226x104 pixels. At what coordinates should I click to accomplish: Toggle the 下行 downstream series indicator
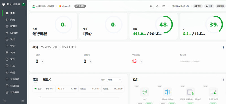(x=58, y=89)
